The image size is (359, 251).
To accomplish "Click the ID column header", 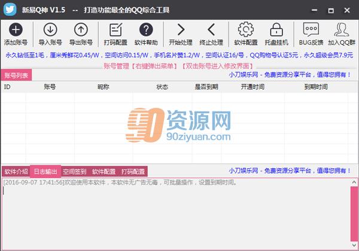I will coord(7,87).
